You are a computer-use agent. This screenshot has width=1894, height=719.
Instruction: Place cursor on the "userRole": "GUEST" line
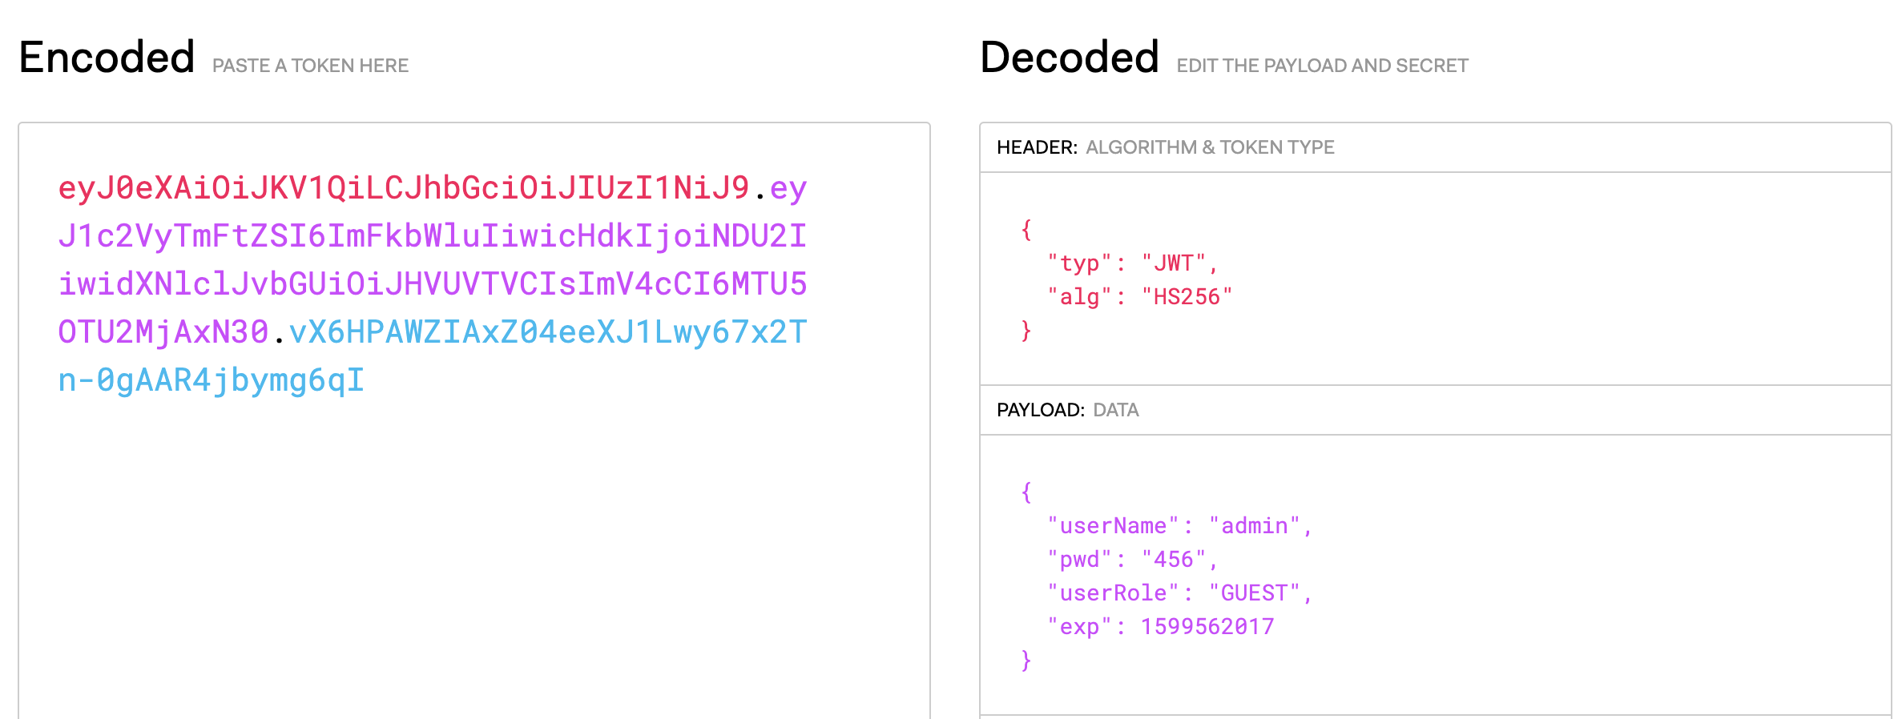coord(1179,593)
